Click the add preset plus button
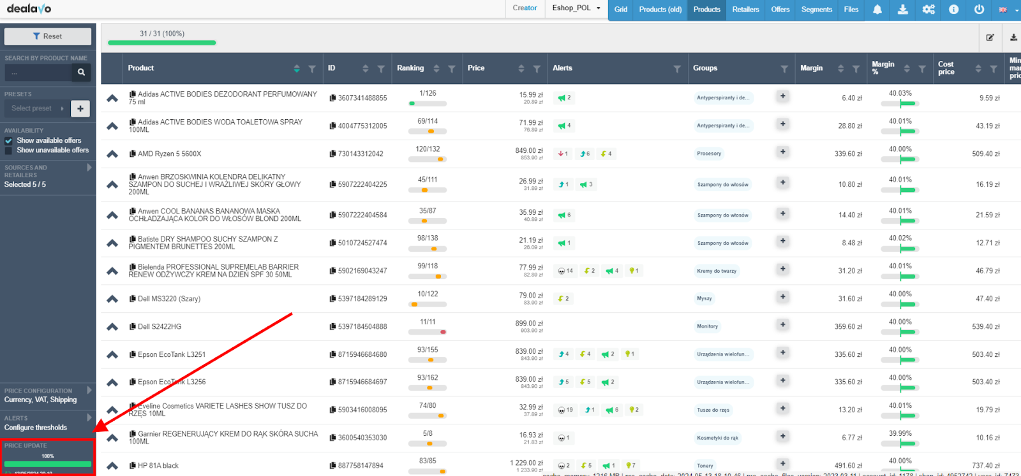This screenshot has width=1021, height=476. coord(80,108)
